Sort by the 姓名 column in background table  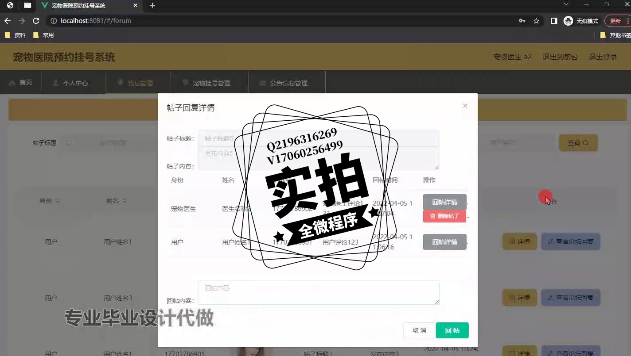[116, 201]
